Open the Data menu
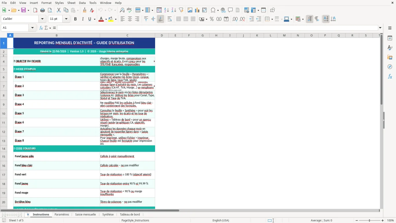Screen dimensions: 396x223 click(82, 3)
